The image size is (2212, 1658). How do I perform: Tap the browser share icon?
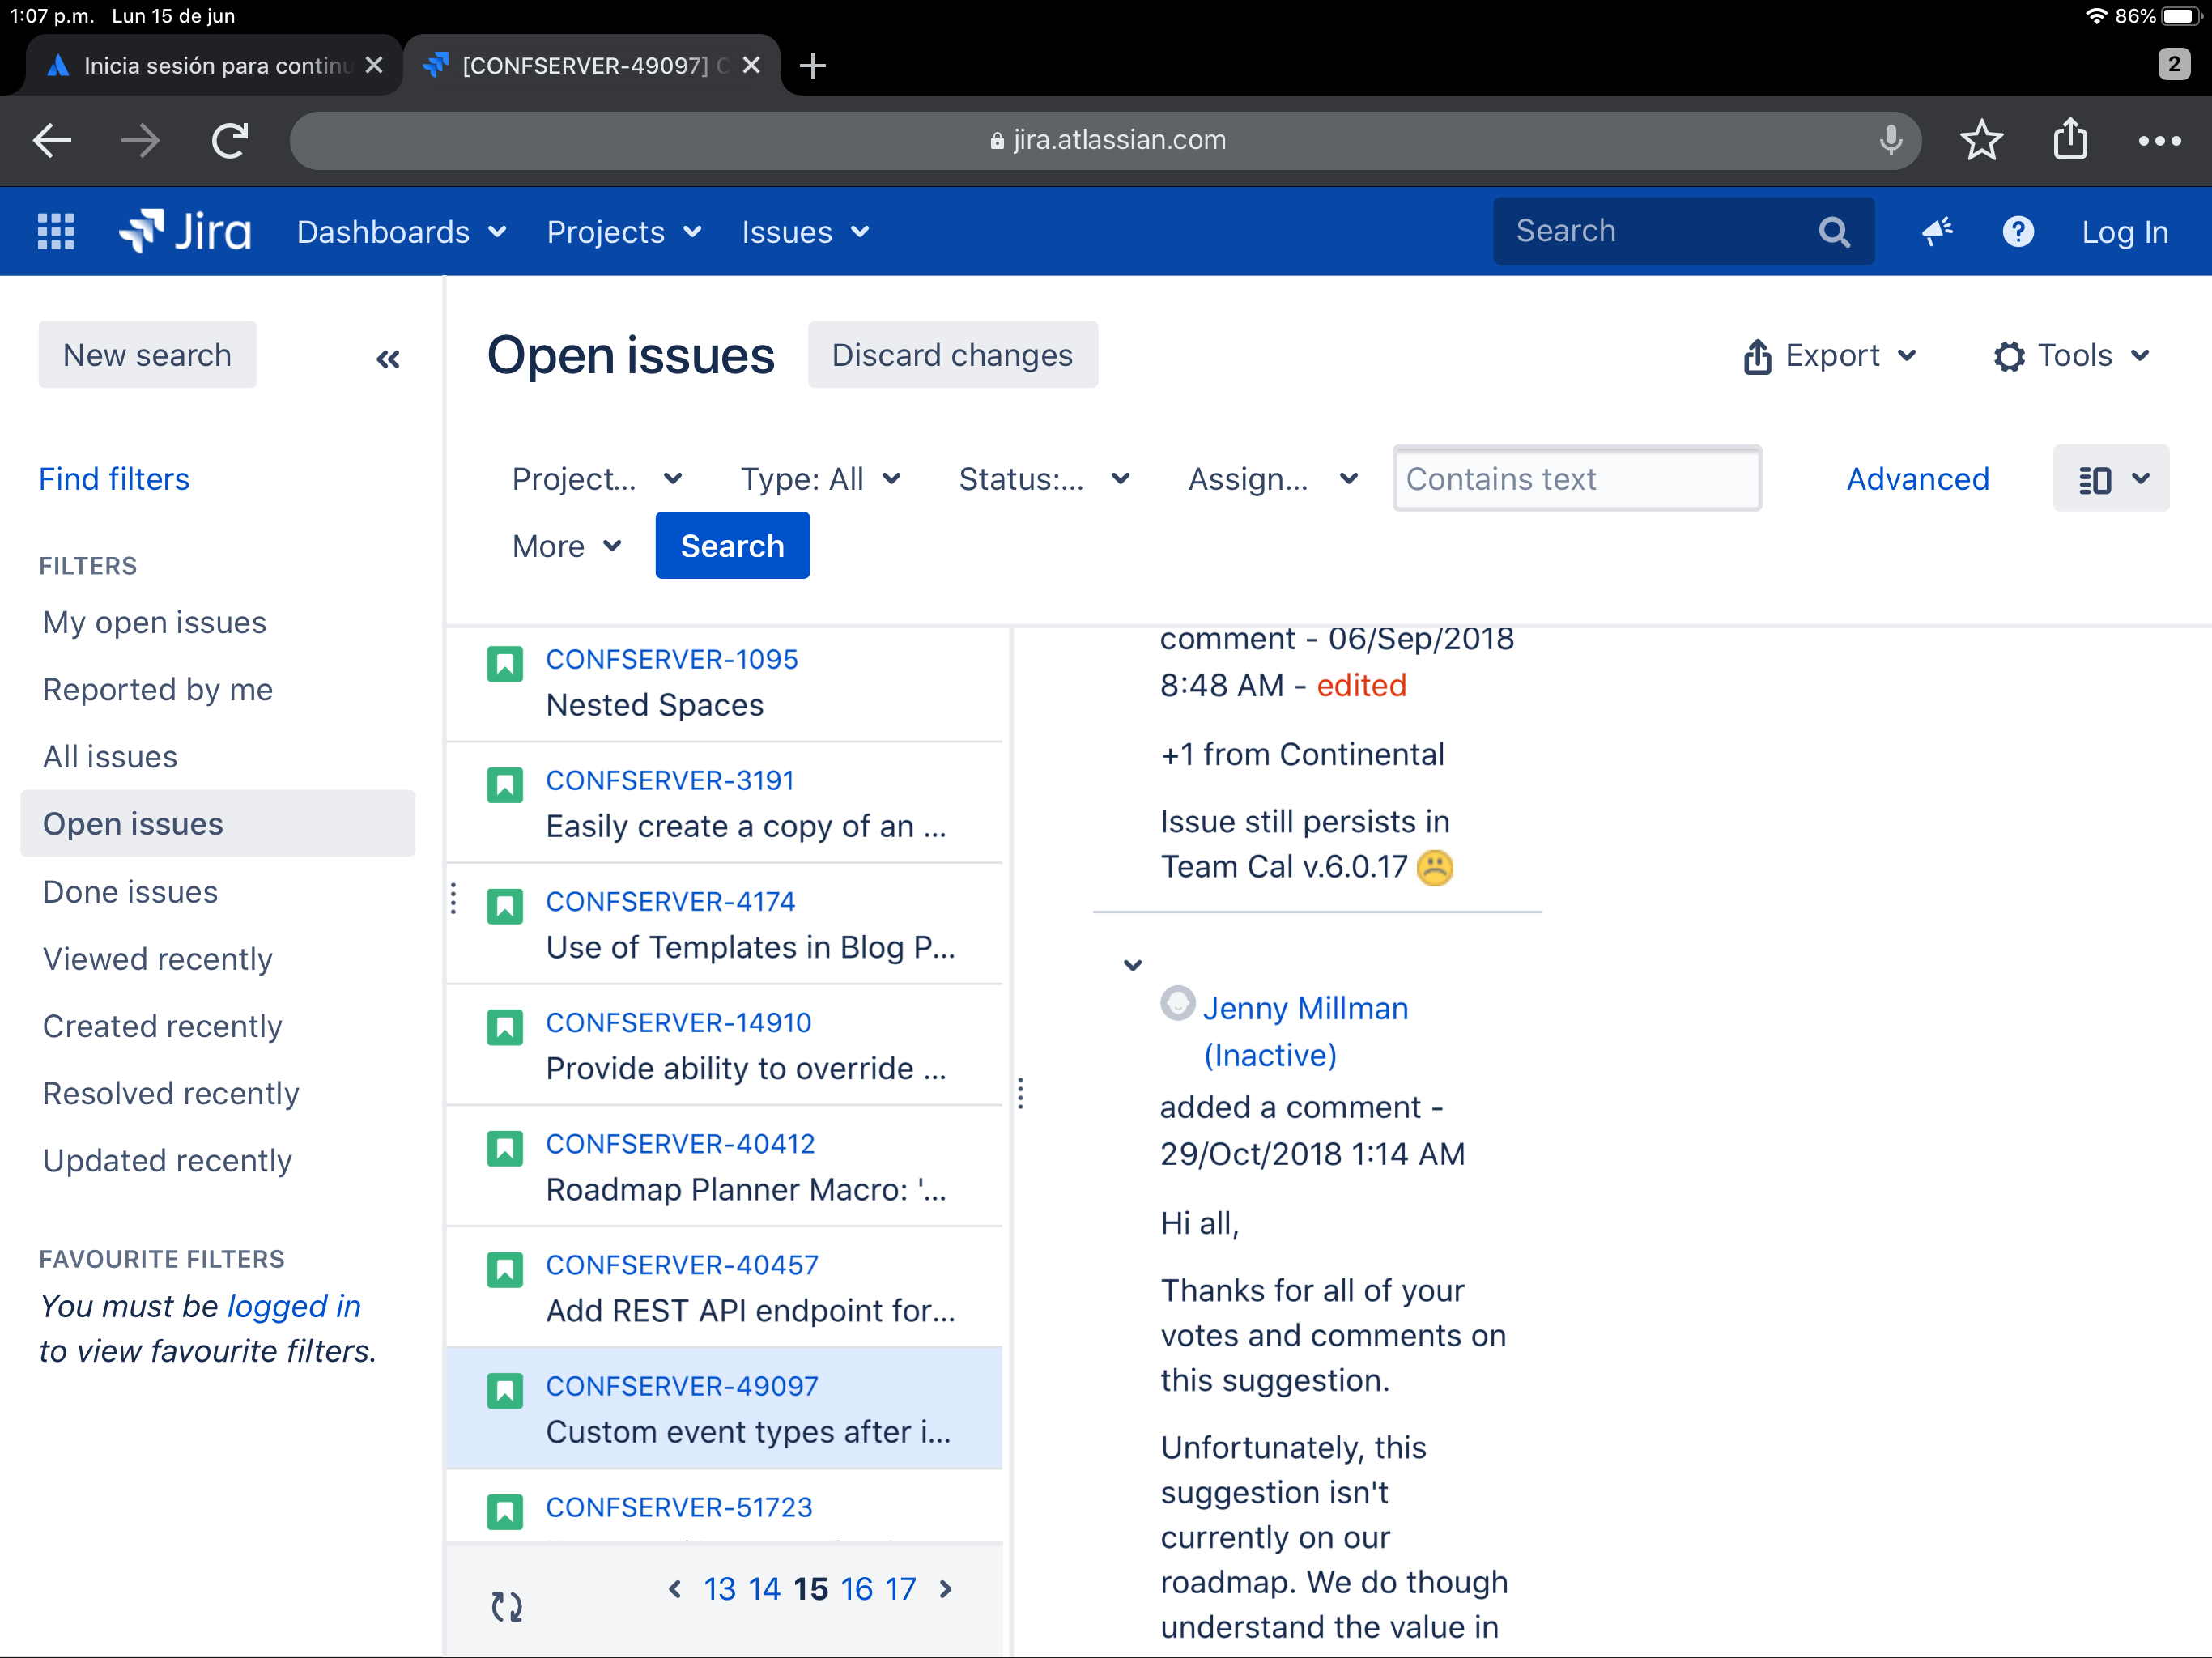click(2070, 140)
